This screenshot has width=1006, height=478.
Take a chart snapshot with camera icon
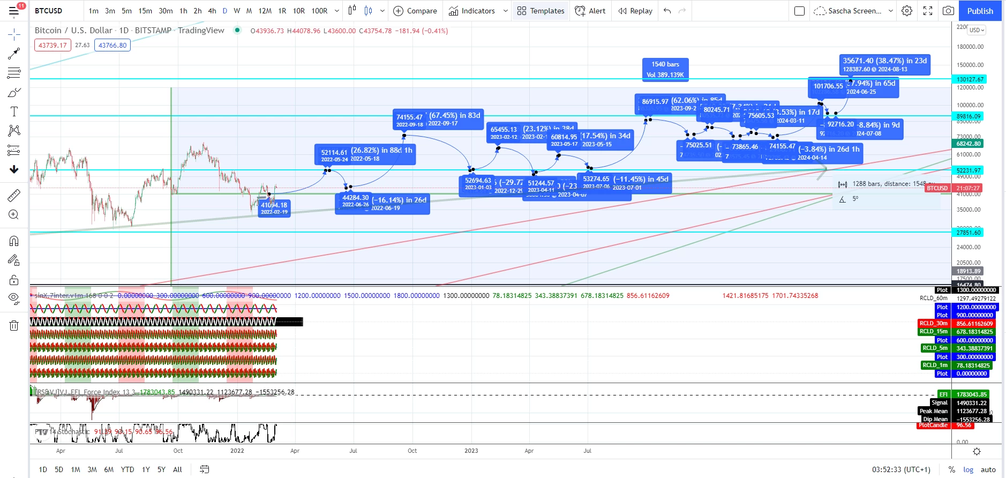[x=948, y=11]
